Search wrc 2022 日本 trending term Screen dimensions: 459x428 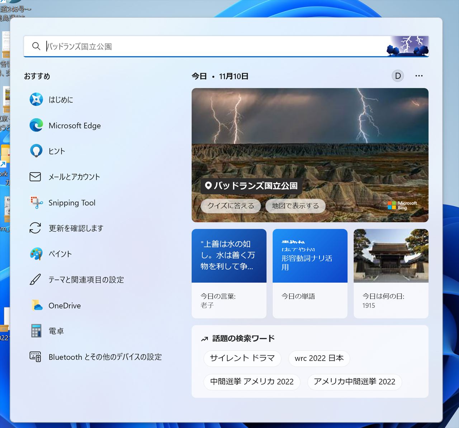(x=319, y=358)
